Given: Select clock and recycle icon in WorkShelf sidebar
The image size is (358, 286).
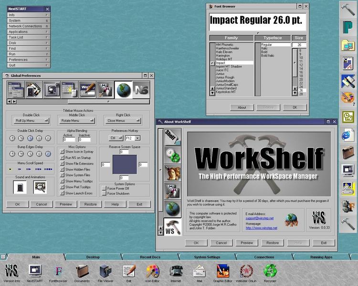Looking at the screenshot, I should point(173,155).
